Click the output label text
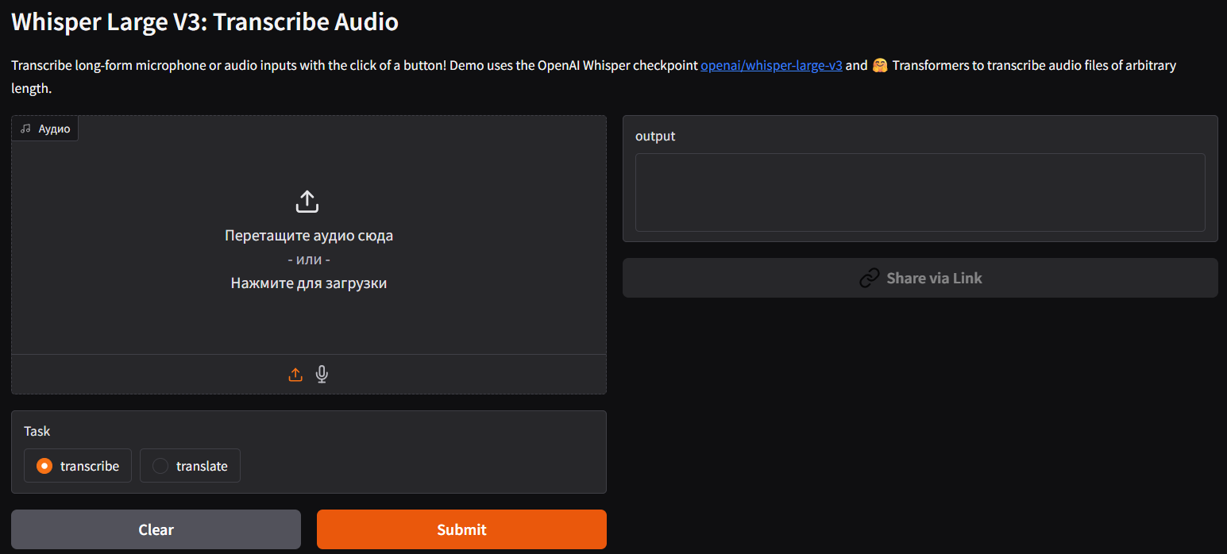Image resolution: width=1227 pixels, height=554 pixels. (x=655, y=137)
